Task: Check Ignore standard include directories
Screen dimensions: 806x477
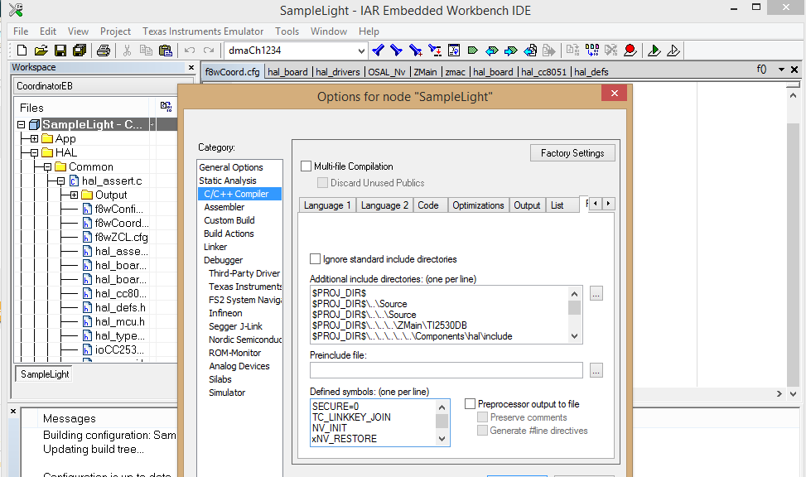Action: tap(315, 258)
